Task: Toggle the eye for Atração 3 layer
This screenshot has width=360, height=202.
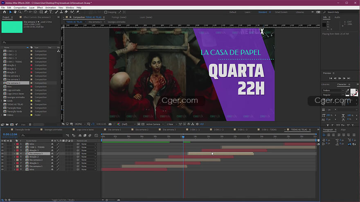Action: [2, 151]
